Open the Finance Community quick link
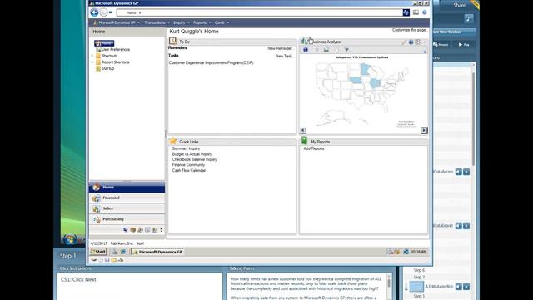Screen dimensions: 533x300 coord(188,165)
